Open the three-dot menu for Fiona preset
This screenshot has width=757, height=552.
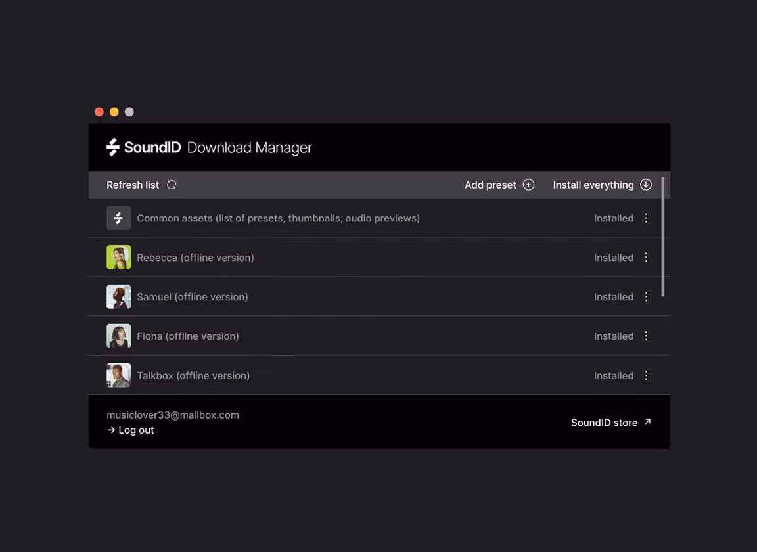646,336
